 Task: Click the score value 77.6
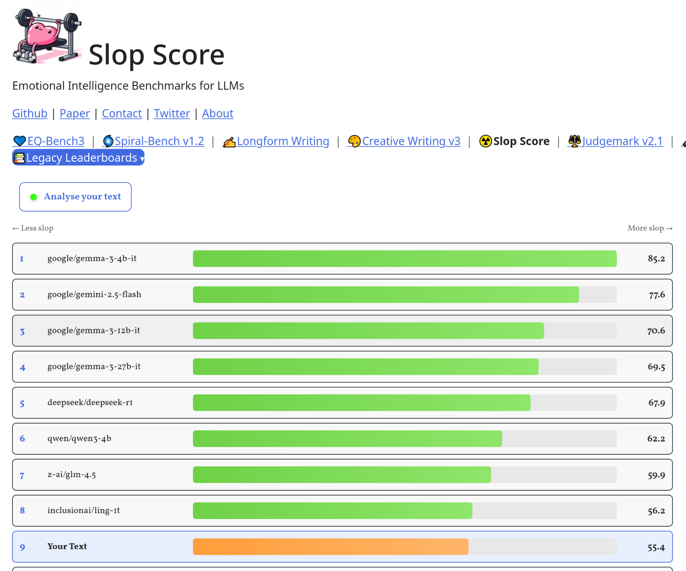click(x=657, y=295)
